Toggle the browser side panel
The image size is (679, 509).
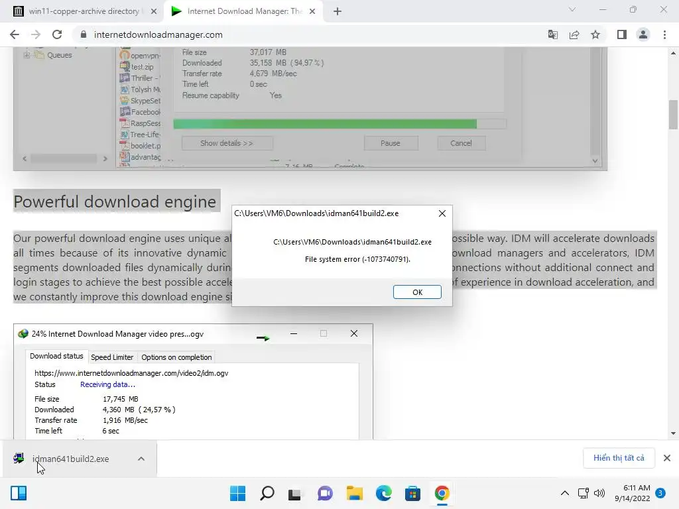(622, 34)
